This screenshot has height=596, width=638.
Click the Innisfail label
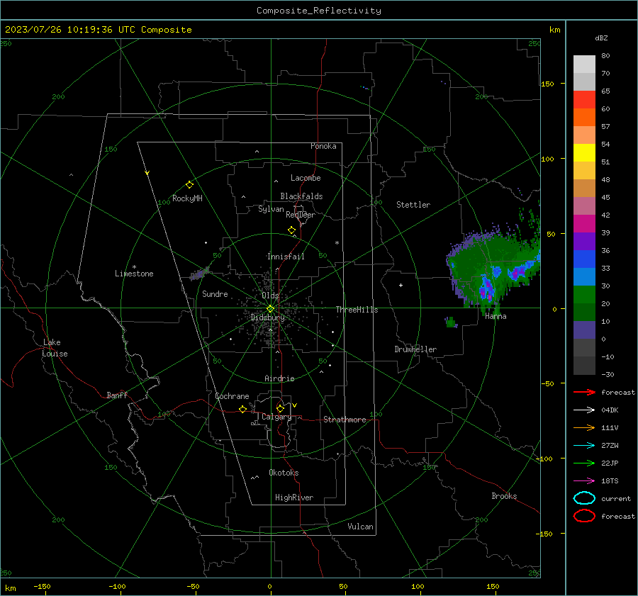[286, 257]
